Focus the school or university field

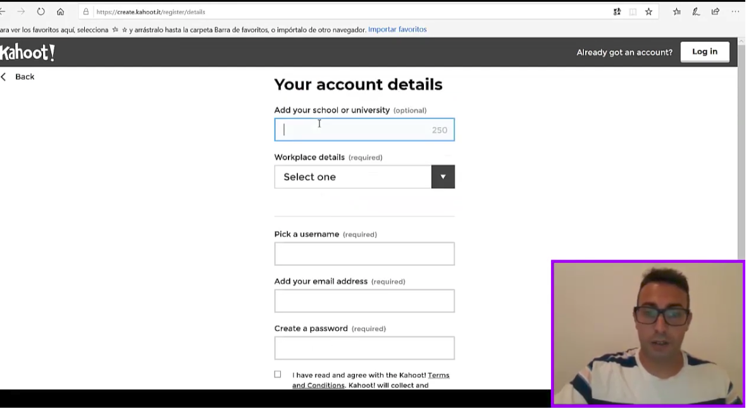[364, 129]
